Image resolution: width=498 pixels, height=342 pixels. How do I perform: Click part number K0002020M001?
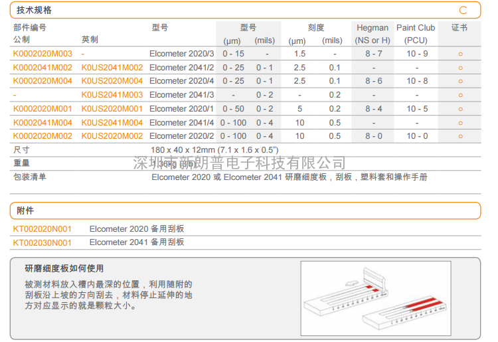point(42,109)
